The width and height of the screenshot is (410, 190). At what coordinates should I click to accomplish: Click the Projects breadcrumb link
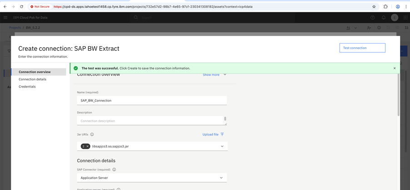[15, 28]
